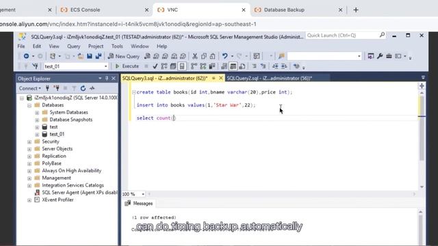Select Results to File icon
438x246 pixels.
pos(242,66)
